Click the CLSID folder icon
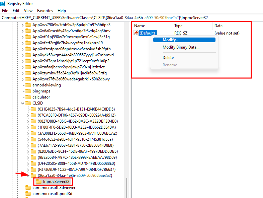Image resolution: width=263 pixels, height=198 pixels. 28,103
